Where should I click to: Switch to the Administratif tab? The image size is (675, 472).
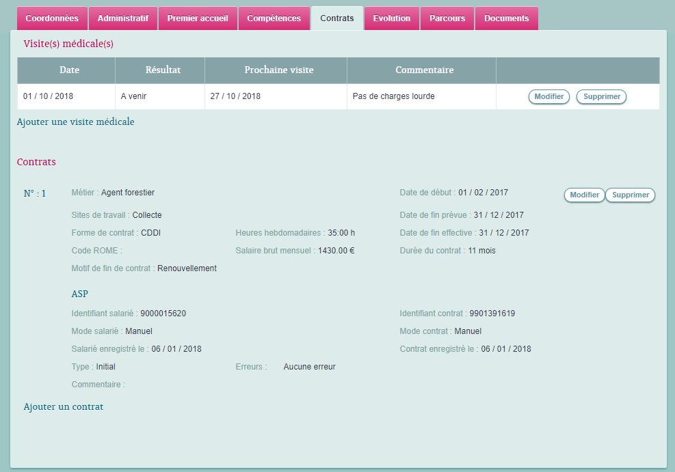[123, 18]
